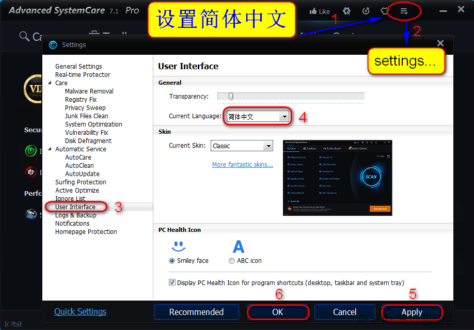Open the Current Skin dropdown
This screenshot has height=330, width=474.
[x=242, y=146]
